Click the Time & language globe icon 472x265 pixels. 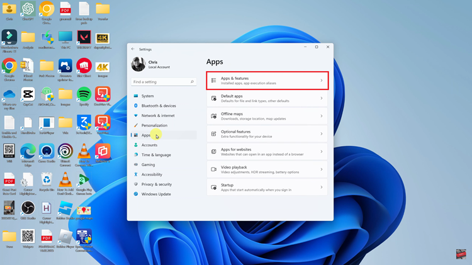coord(136,154)
